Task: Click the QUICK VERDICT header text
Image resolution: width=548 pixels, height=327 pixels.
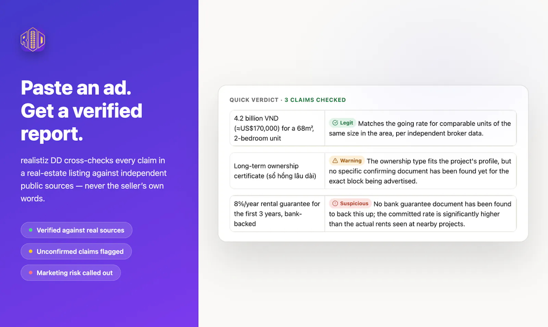Action: click(x=254, y=100)
